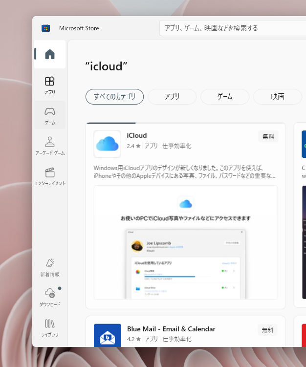
Task: Open the アプリ section in sidebar
Action: pos(50,86)
